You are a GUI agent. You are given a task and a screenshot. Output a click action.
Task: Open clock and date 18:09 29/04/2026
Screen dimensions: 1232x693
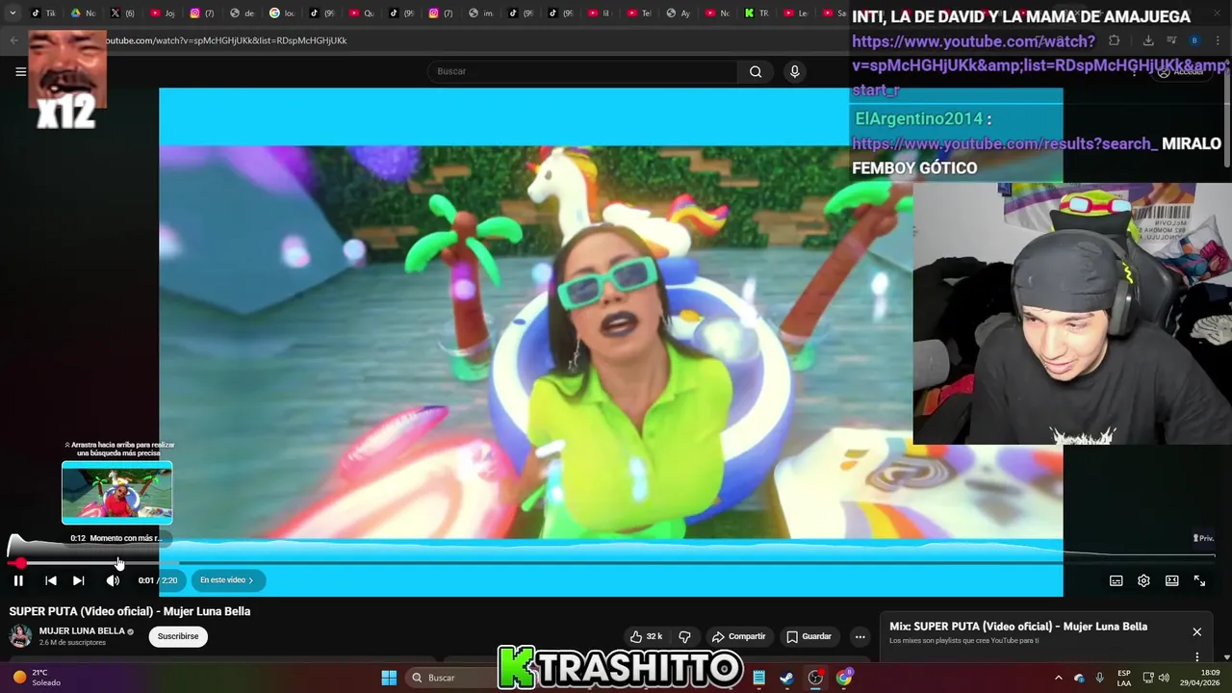[x=1200, y=678]
